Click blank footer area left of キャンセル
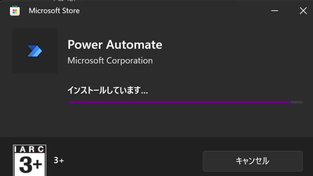The image size is (313, 176). point(132,161)
